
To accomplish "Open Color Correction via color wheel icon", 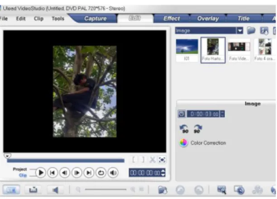I will pyautogui.click(x=183, y=142).
